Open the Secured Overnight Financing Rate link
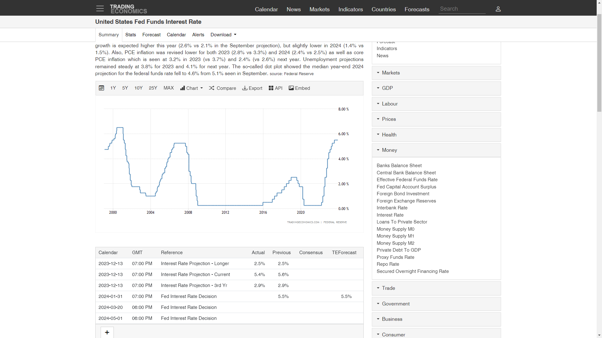The height and width of the screenshot is (338, 602). coord(413,271)
